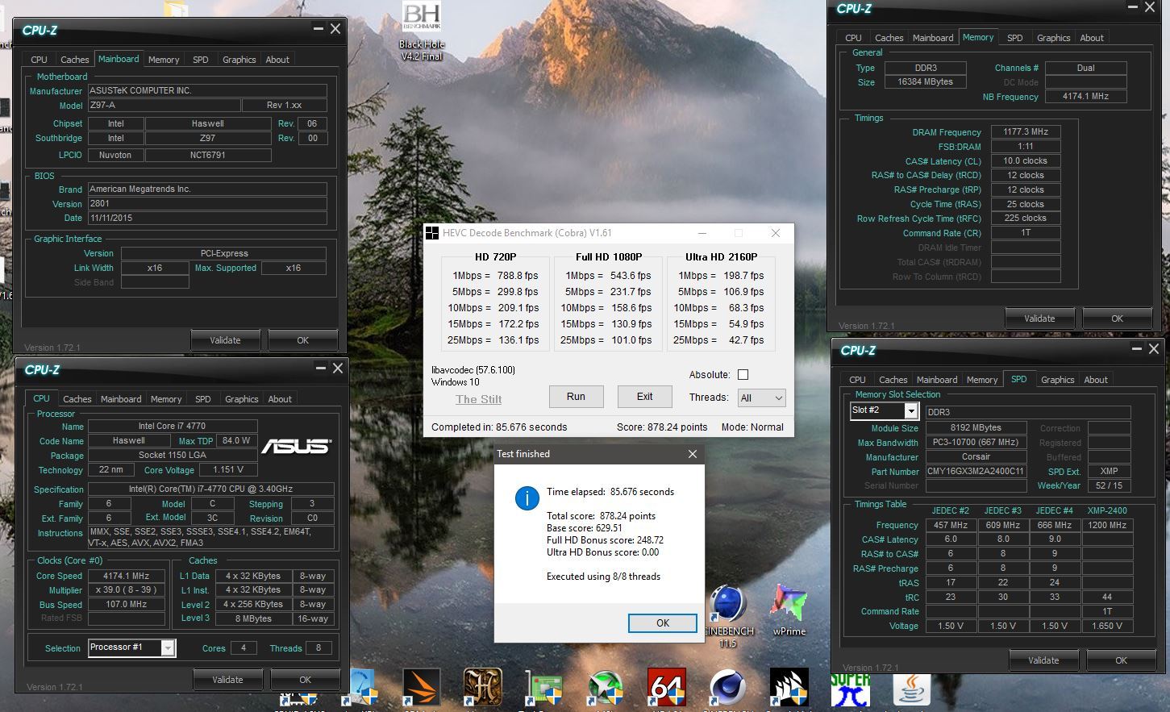Click the Specification field i7-4770 CPU @ 3.40GHz

tap(210, 489)
